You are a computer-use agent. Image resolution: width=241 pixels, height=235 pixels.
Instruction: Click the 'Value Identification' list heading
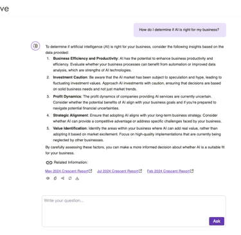pos(70,128)
